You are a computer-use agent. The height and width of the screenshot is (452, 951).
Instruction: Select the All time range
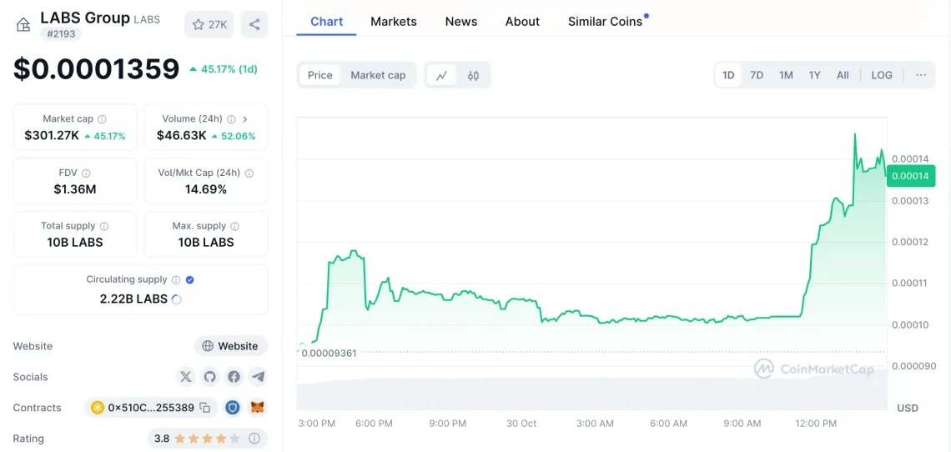tap(843, 75)
